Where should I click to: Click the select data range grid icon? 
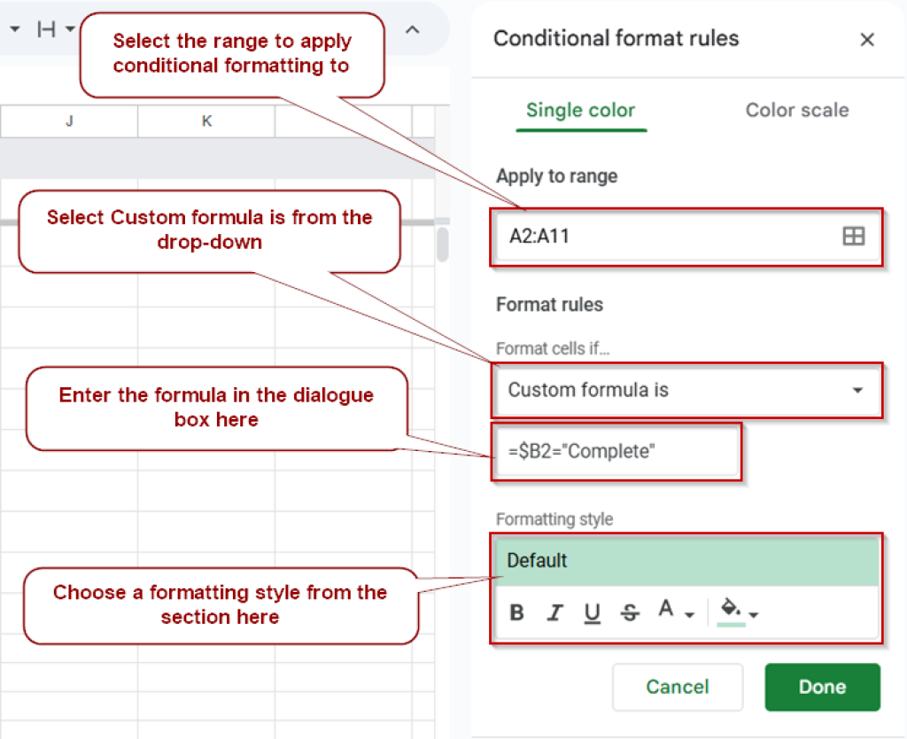(855, 237)
